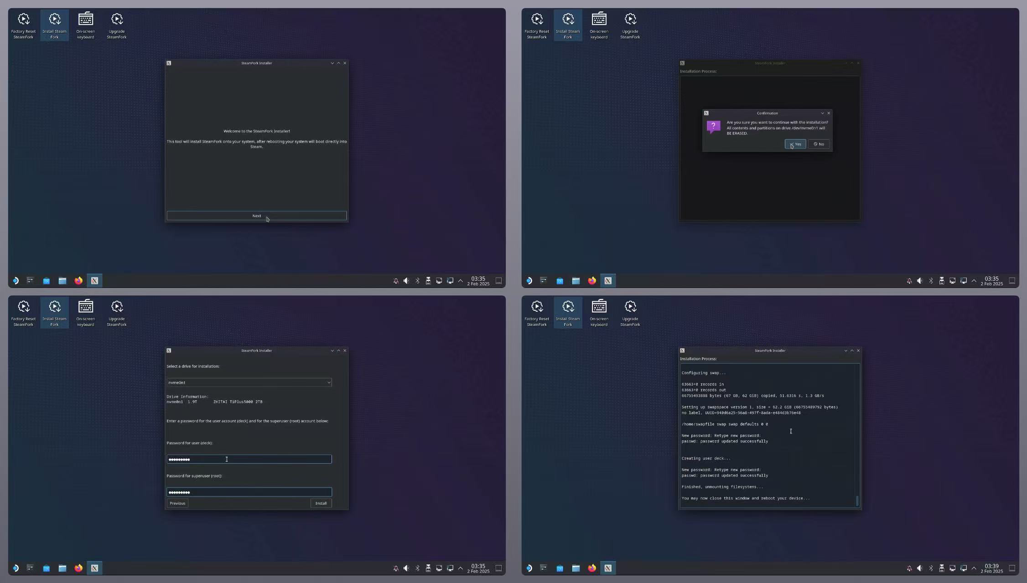The width and height of the screenshot is (1027, 583).
Task: Click the 'Creating user deck...' log line
Action: pyautogui.click(x=705, y=458)
